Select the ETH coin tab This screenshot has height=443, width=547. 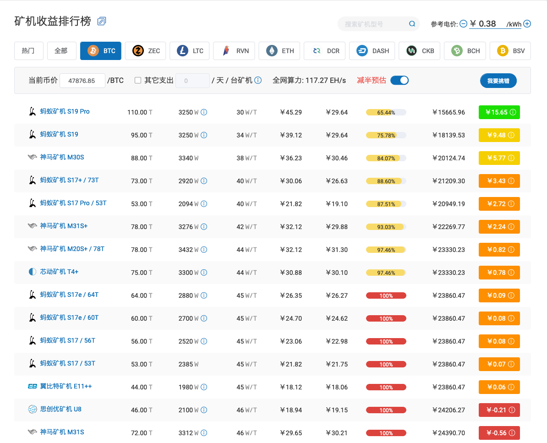point(279,51)
